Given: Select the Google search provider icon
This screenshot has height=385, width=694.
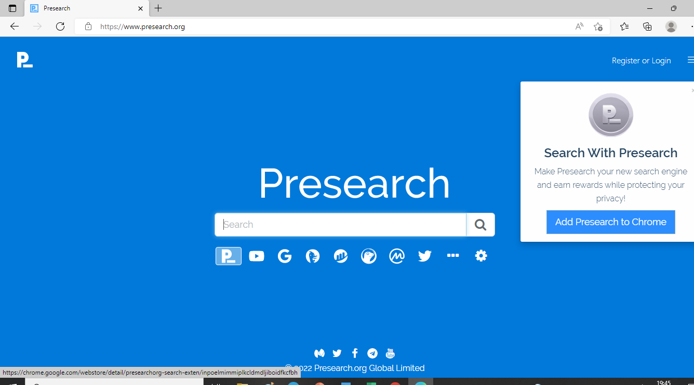Looking at the screenshot, I should (x=285, y=256).
